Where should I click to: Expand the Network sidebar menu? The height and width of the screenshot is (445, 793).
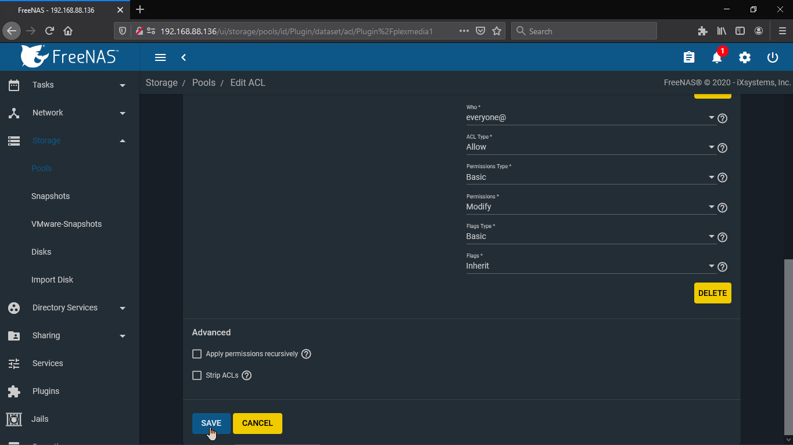(x=48, y=113)
